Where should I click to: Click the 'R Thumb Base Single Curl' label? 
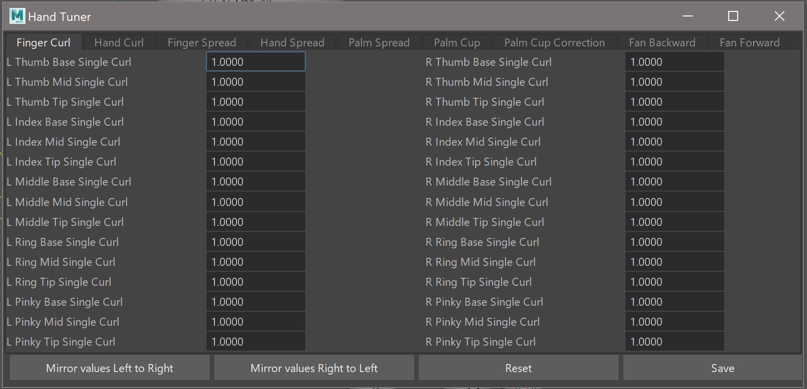point(488,62)
